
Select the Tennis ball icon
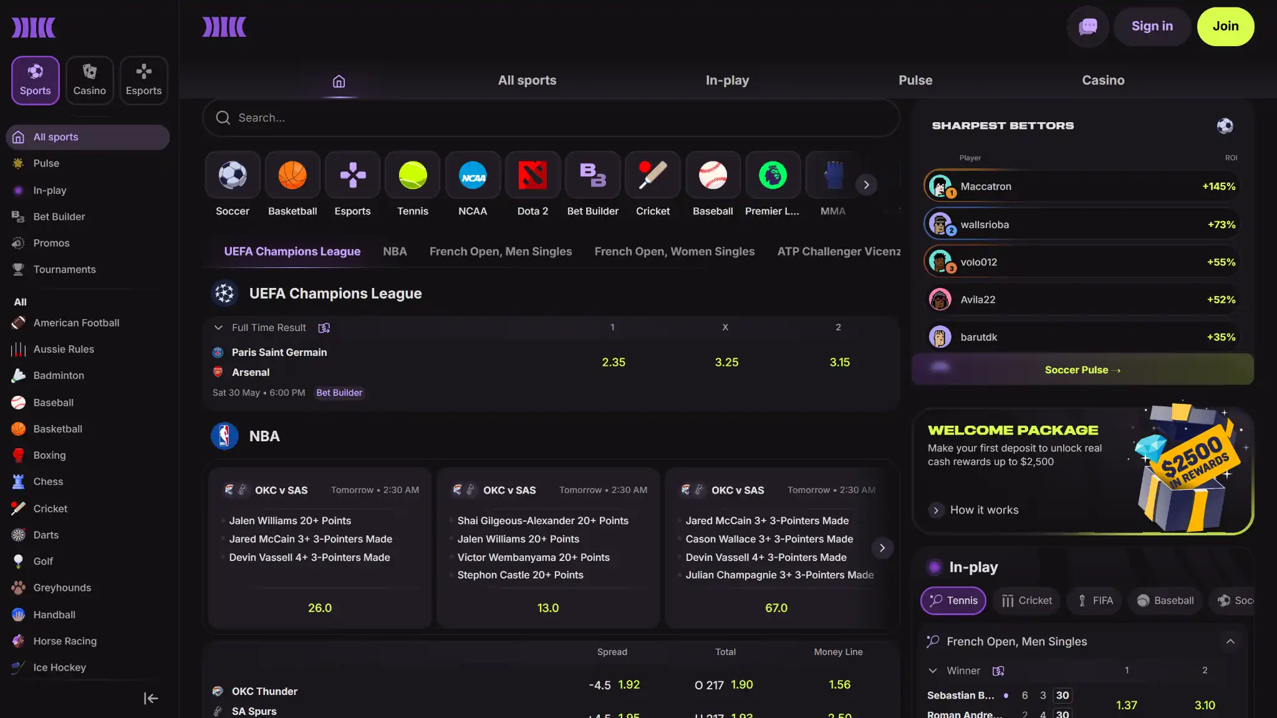click(413, 175)
